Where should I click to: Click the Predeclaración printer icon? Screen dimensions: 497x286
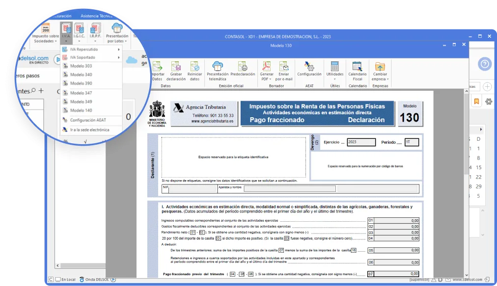point(243,66)
